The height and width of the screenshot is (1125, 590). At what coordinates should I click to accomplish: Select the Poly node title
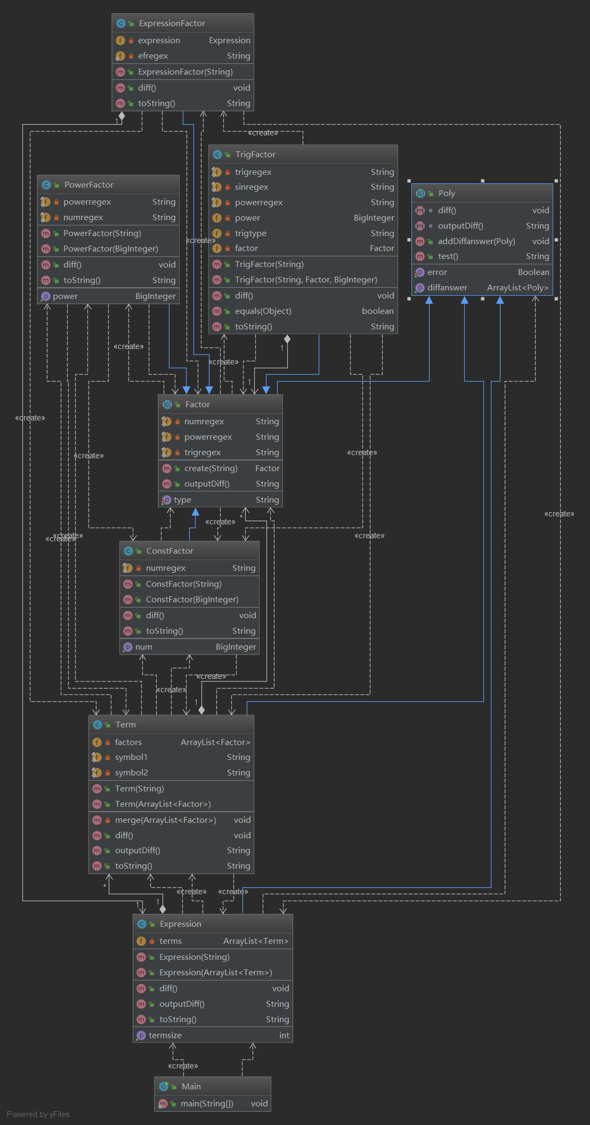point(447,193)
